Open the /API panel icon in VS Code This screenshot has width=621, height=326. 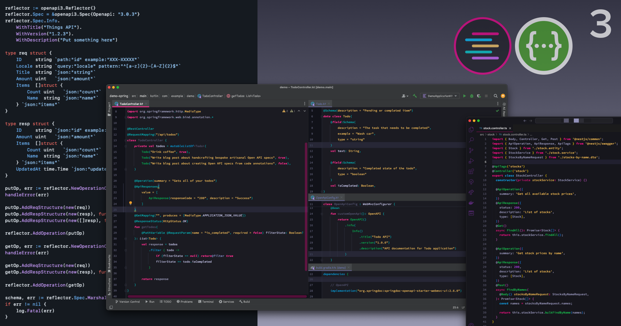tap(471, 213)
